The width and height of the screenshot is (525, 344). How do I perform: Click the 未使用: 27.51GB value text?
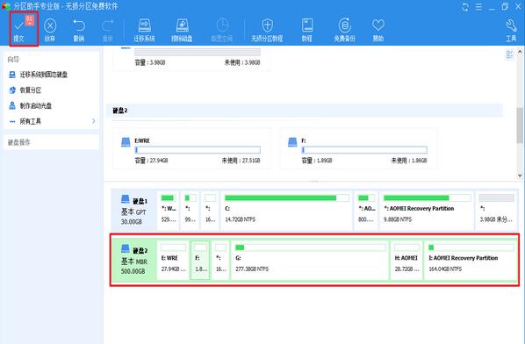tap(241, 161)
